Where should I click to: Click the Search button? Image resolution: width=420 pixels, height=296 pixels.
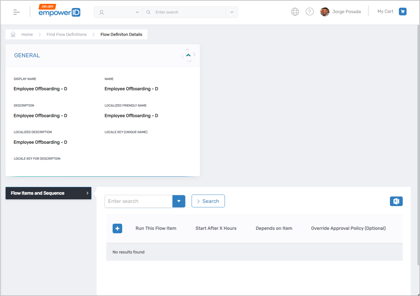pos(208,201)
